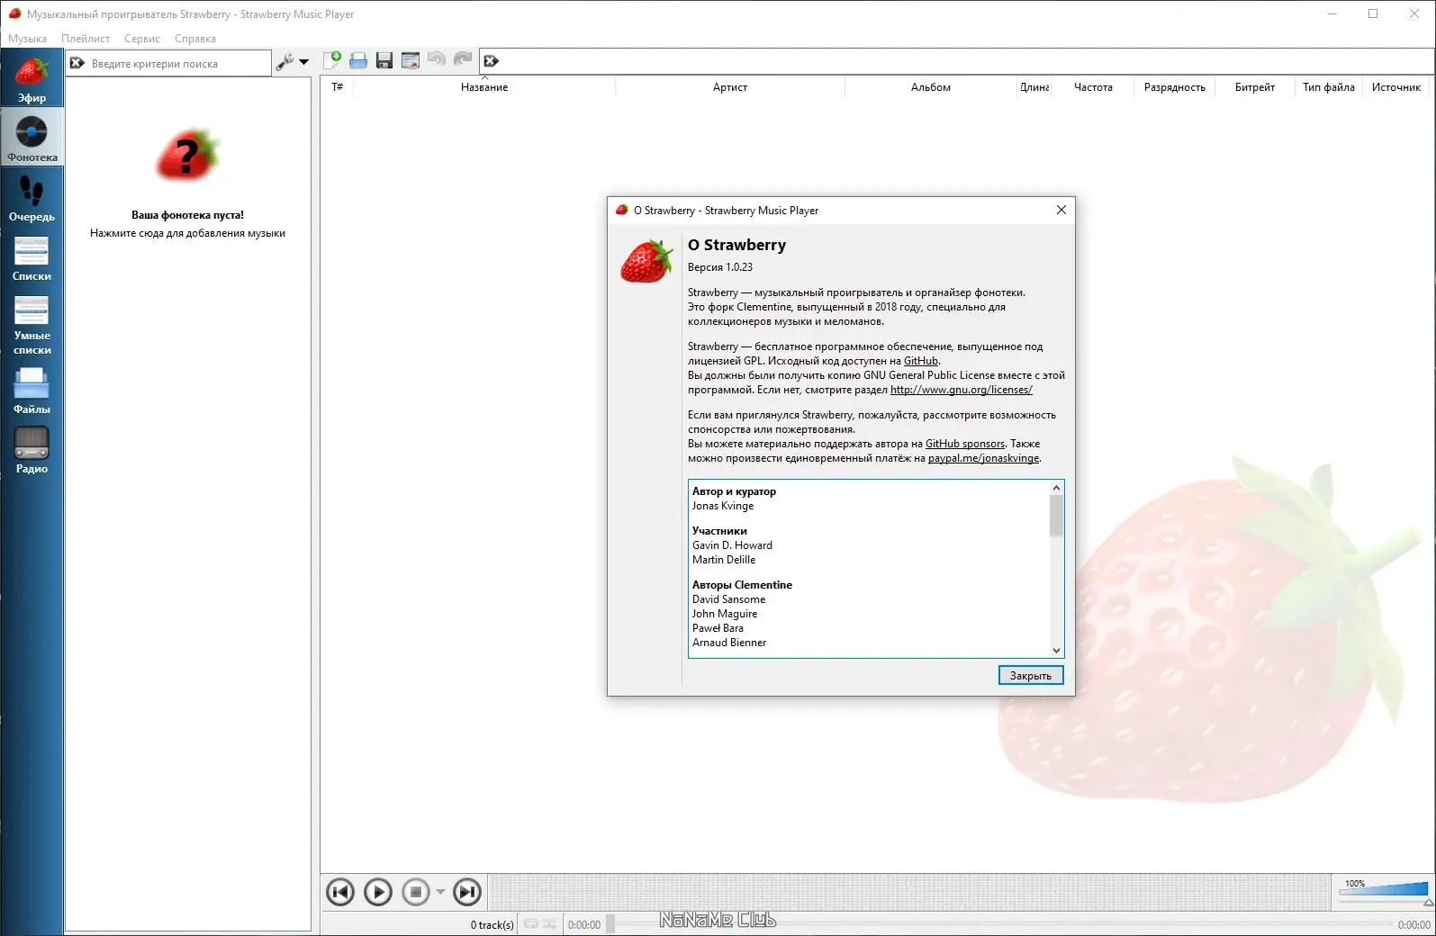Toggle repeat mode icon in status bar
1436x936 pixels.
coord(531,924)
